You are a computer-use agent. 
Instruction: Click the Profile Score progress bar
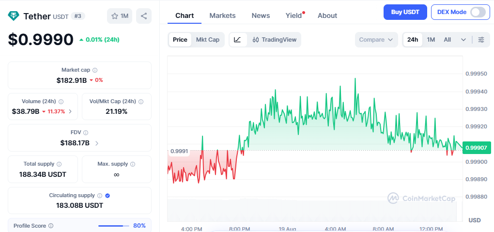[x=114, y=226]
